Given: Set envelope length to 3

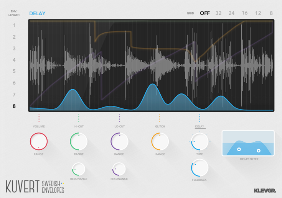Looking at the screenshot, I should pos(14,48).
